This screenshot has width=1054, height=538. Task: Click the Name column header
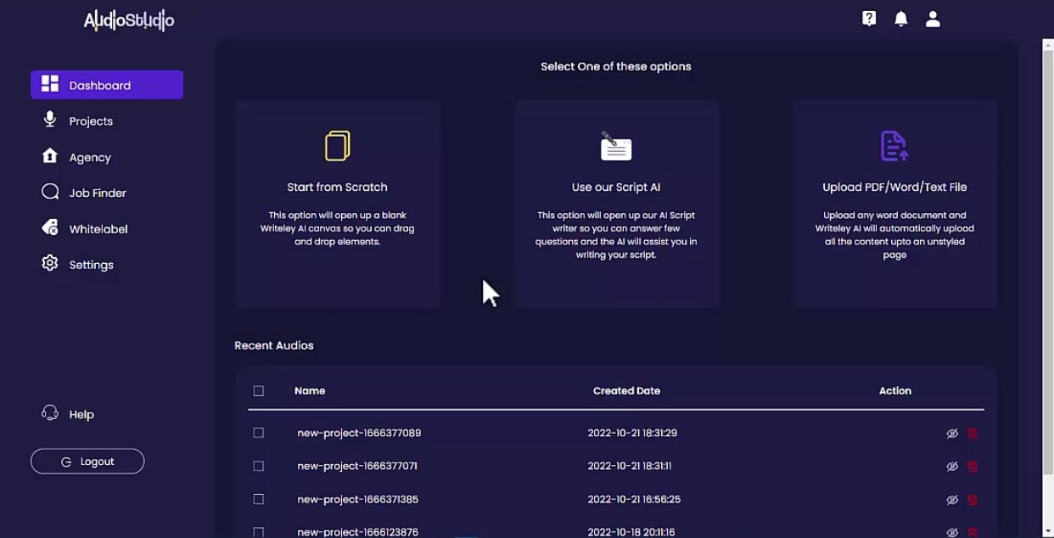310,391
